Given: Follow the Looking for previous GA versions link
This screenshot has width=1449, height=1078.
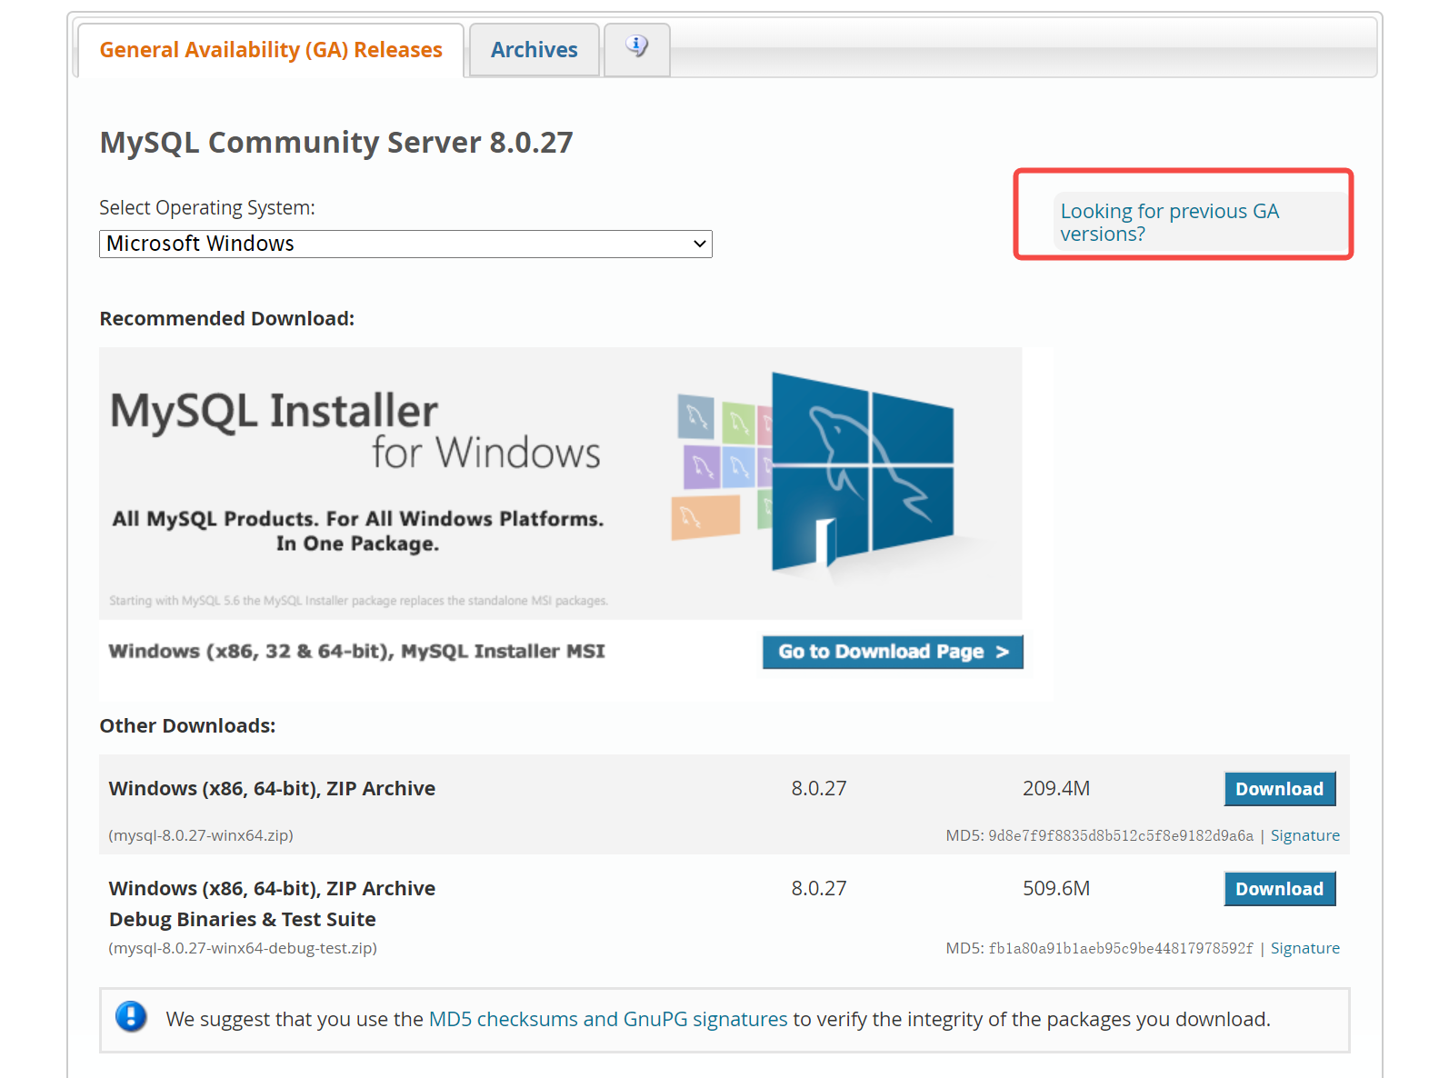Looking at the screenshot, I should click(1169, 223).
